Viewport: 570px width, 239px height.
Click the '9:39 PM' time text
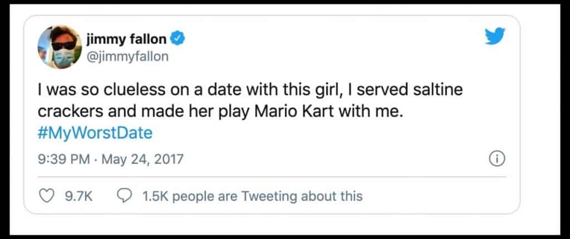pyautogui.click(x=63, y=160)
